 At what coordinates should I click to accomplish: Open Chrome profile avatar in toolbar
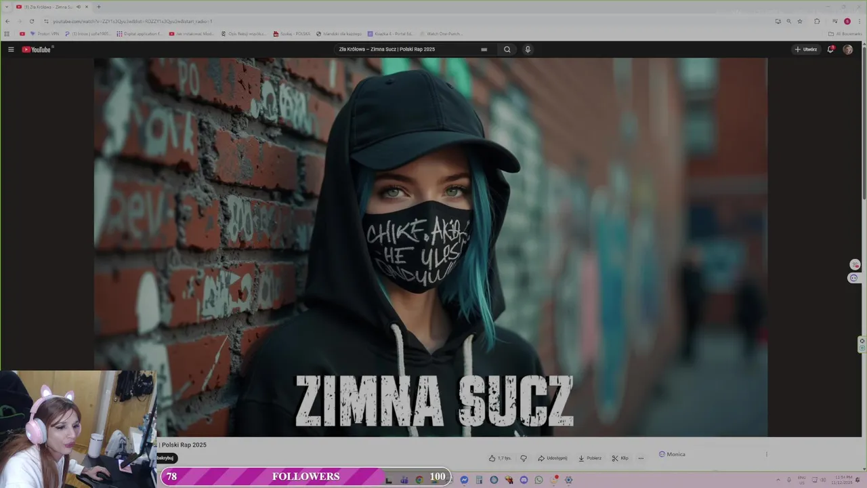coord(847,21)
